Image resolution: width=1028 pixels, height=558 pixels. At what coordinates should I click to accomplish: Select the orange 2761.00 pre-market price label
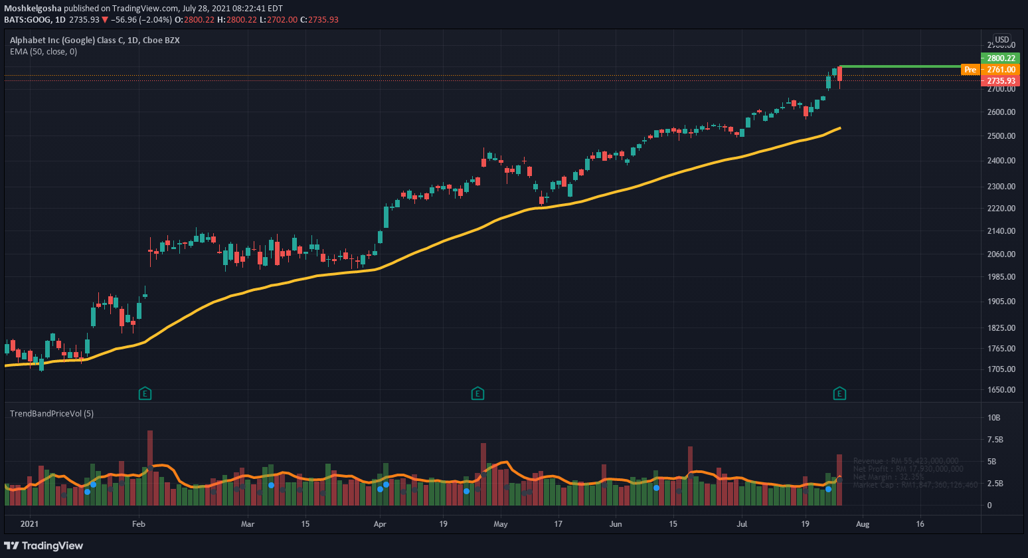[x=1001, y=70]
